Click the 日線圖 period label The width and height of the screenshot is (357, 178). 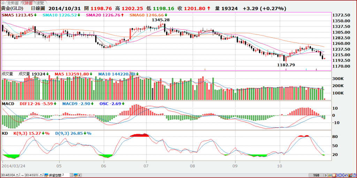pyautogui.click(x=38, y=9)
